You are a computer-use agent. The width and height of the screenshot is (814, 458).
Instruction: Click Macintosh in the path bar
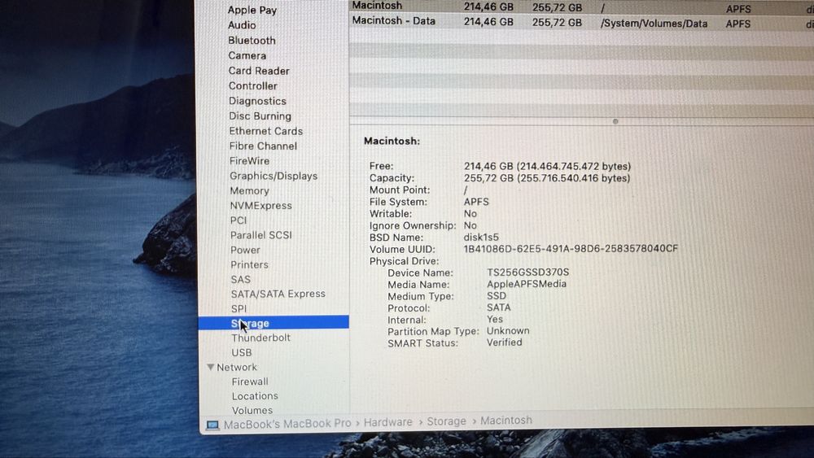coord(506,420)
